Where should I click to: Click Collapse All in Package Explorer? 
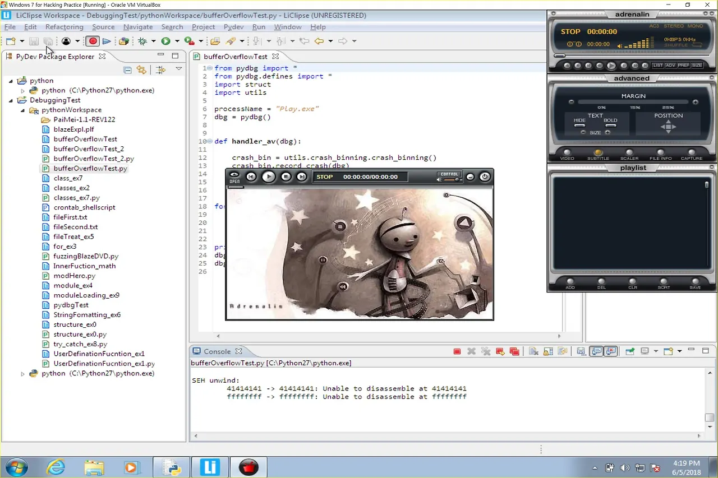(x=127, y=70)
